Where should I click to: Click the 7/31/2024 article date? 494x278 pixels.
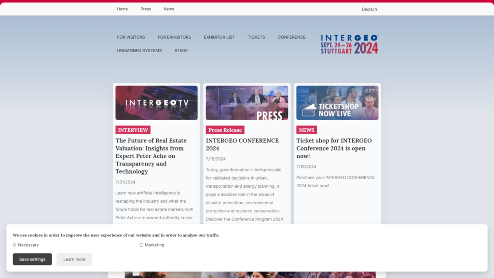[x=125, y=182]
